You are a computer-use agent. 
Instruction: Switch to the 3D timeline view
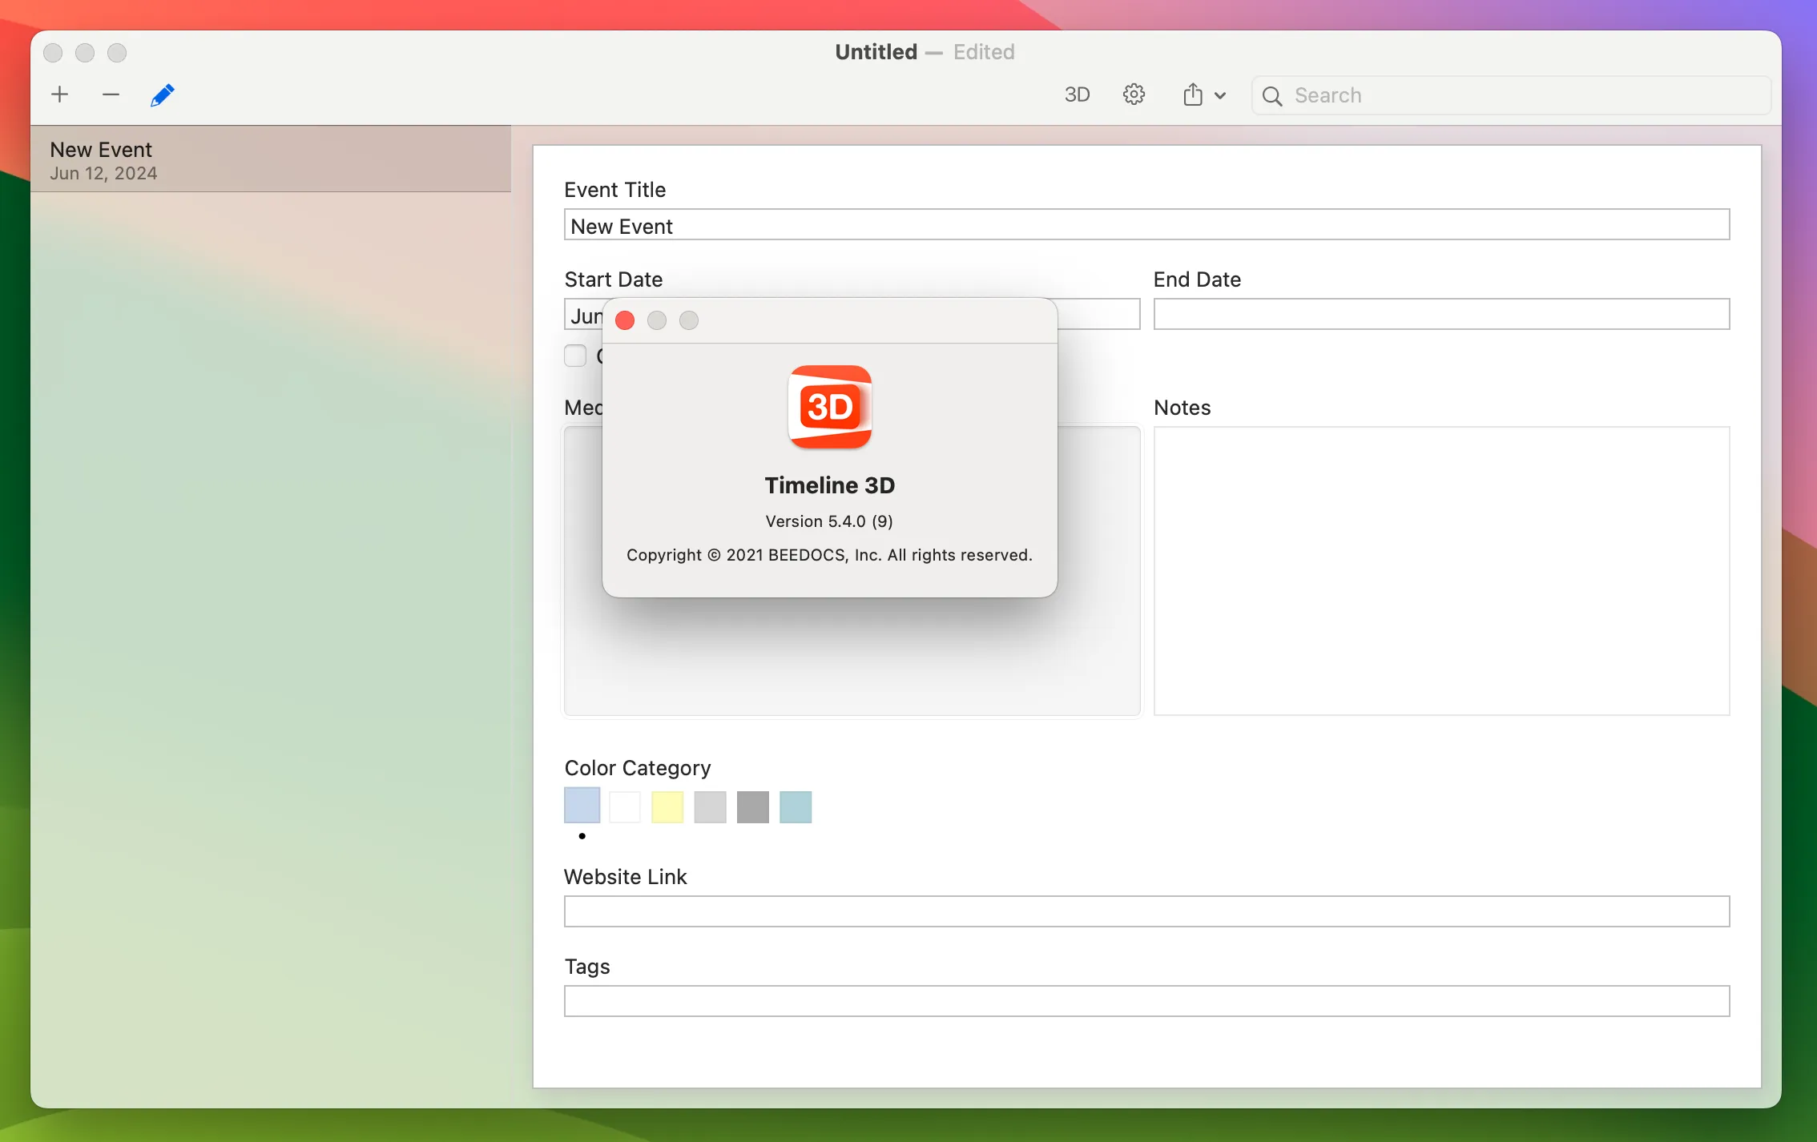[x=1077, y=94]
